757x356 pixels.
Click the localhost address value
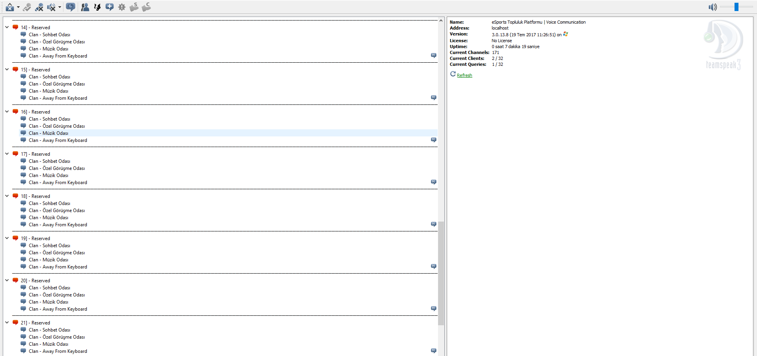point(500,28)
